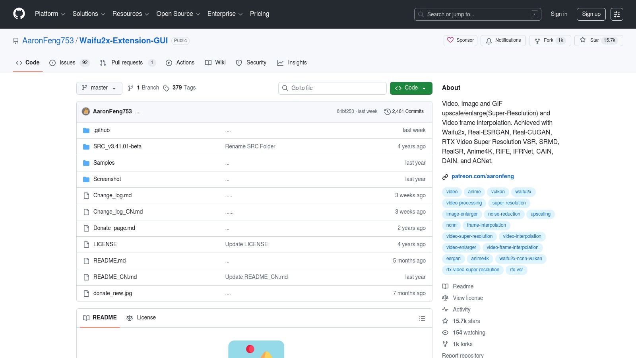Open the Change_log.md file
The width and height of the screenshot is (636, 358).
tap(112, 195)
